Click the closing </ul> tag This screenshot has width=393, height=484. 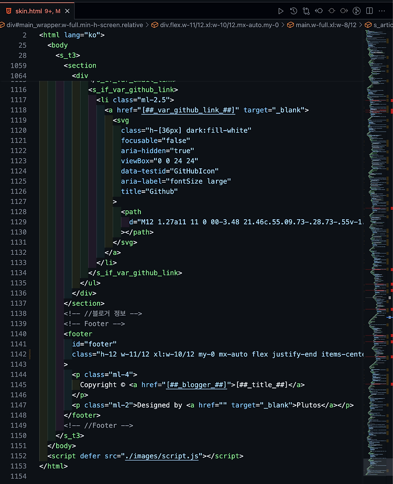90,283
